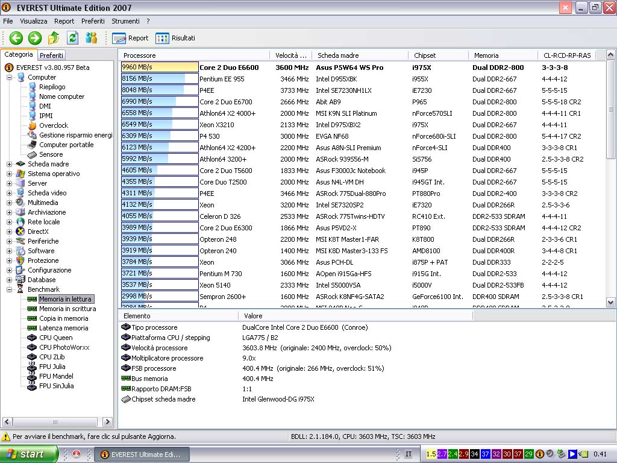The image size is (617, 463).
Task: Open the Preferiti menu in the menu bar
Action: [93, 21]
